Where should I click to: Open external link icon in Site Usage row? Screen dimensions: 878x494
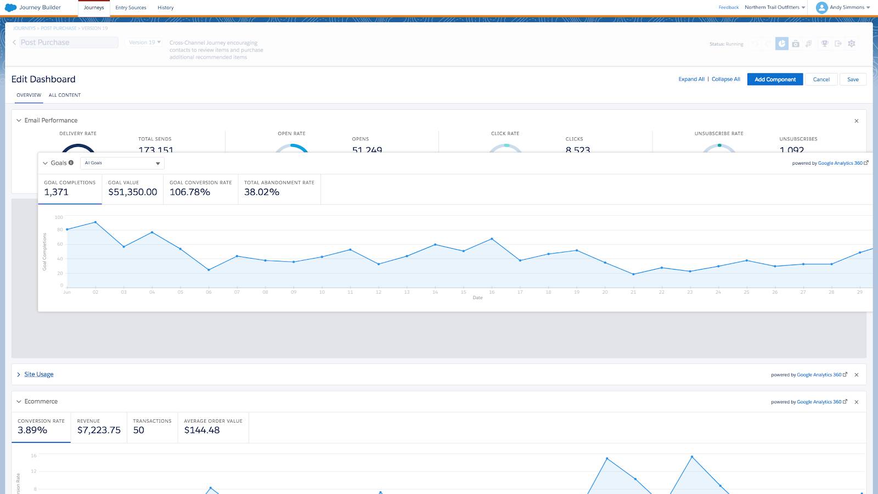[845, 374]
